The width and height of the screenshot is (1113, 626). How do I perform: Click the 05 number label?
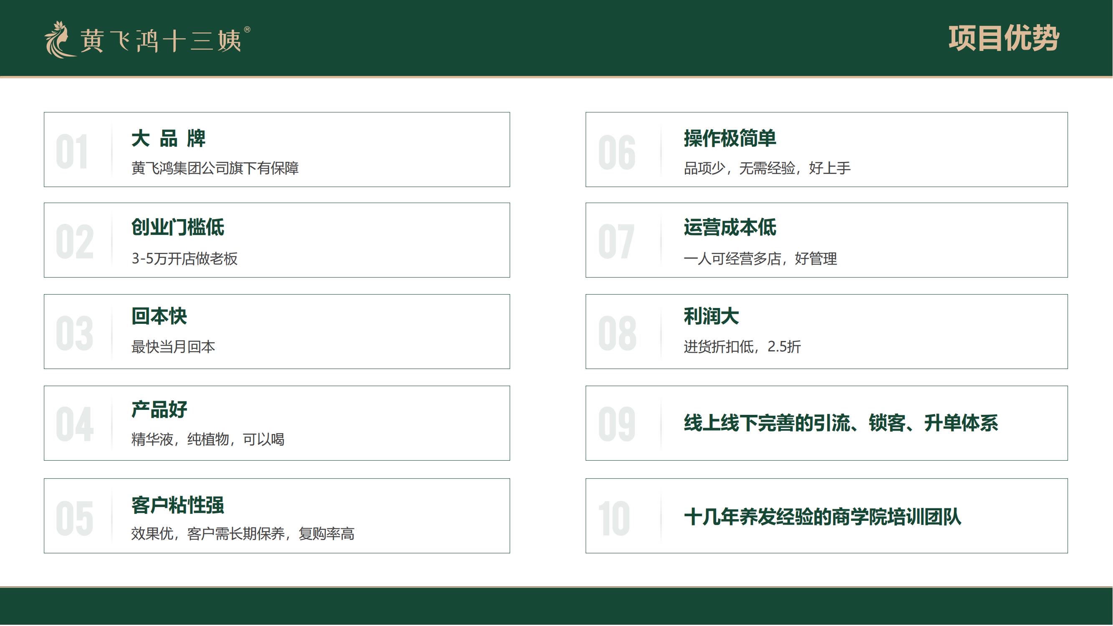(74, 519)
